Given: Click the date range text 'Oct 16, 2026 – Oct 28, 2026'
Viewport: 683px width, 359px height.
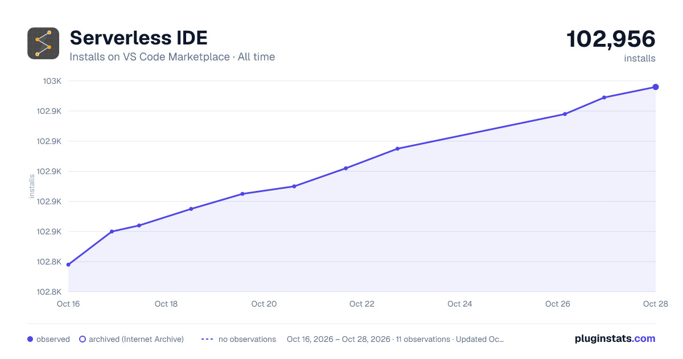Looking at the screenshot, I should (x=339, y=339).
